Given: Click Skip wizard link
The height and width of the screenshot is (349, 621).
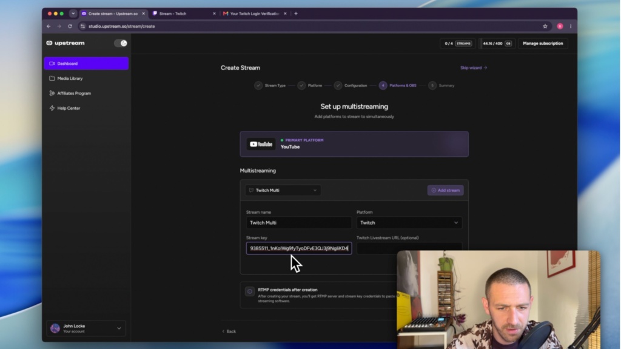Looking at the screenshot, I should 473,68.
